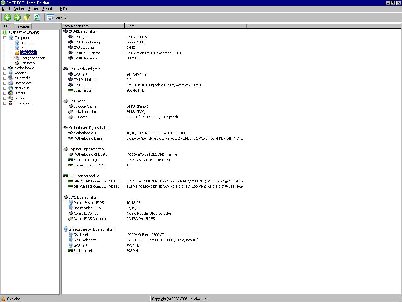The height and width of the screenshot is (302, 402).
Task: Click the BIOS Eigenschaften section icon
Action: click(66, 197)
